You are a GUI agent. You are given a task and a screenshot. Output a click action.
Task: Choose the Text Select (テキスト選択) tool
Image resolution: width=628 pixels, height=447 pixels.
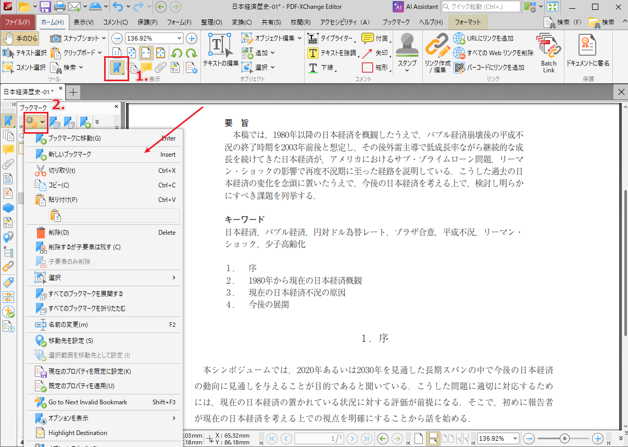(24, 53)
